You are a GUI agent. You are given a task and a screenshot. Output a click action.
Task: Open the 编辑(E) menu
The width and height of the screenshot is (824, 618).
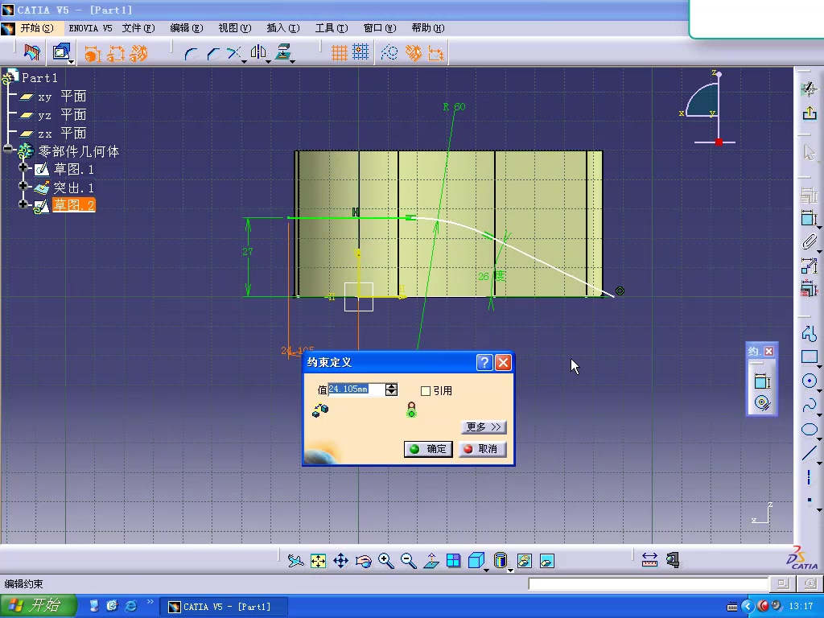point(187,28)
